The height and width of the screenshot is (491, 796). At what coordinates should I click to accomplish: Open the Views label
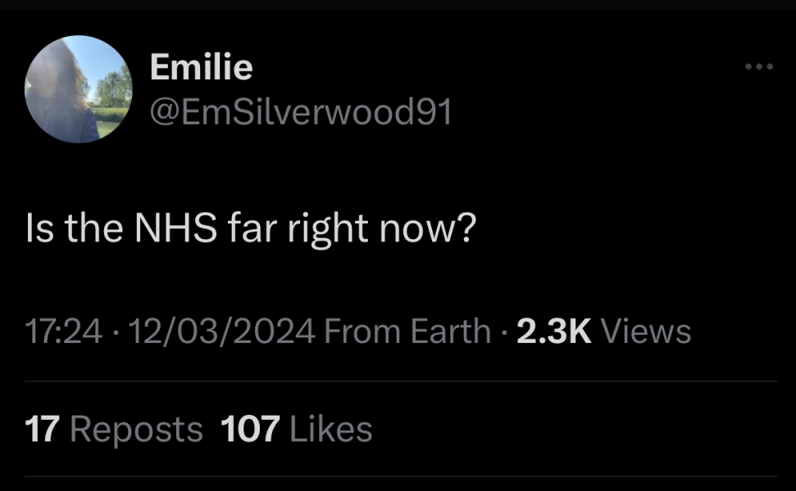pos(646,331)
